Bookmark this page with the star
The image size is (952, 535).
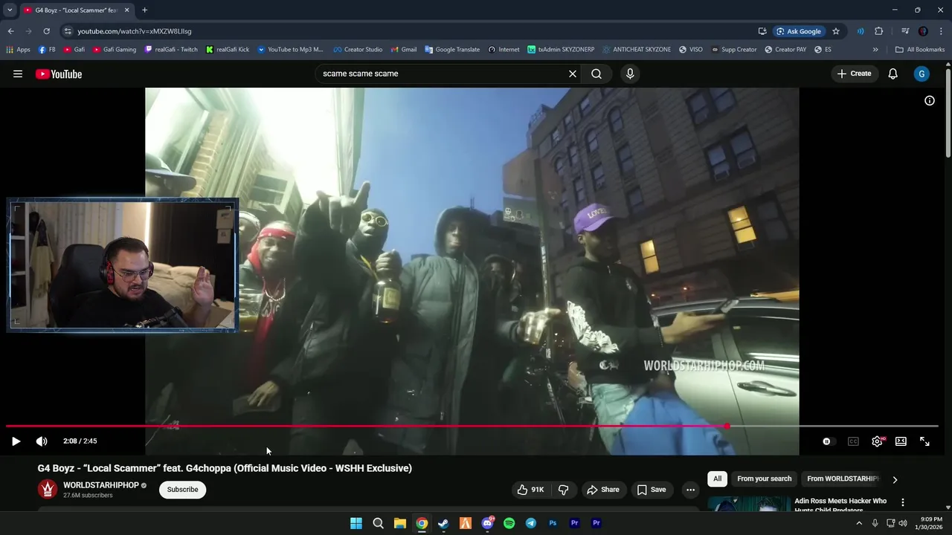(x=836, y=31)
